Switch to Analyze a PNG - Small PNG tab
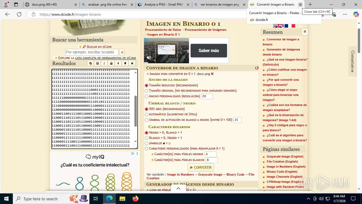Screen dimensions: 362x204 164,5
